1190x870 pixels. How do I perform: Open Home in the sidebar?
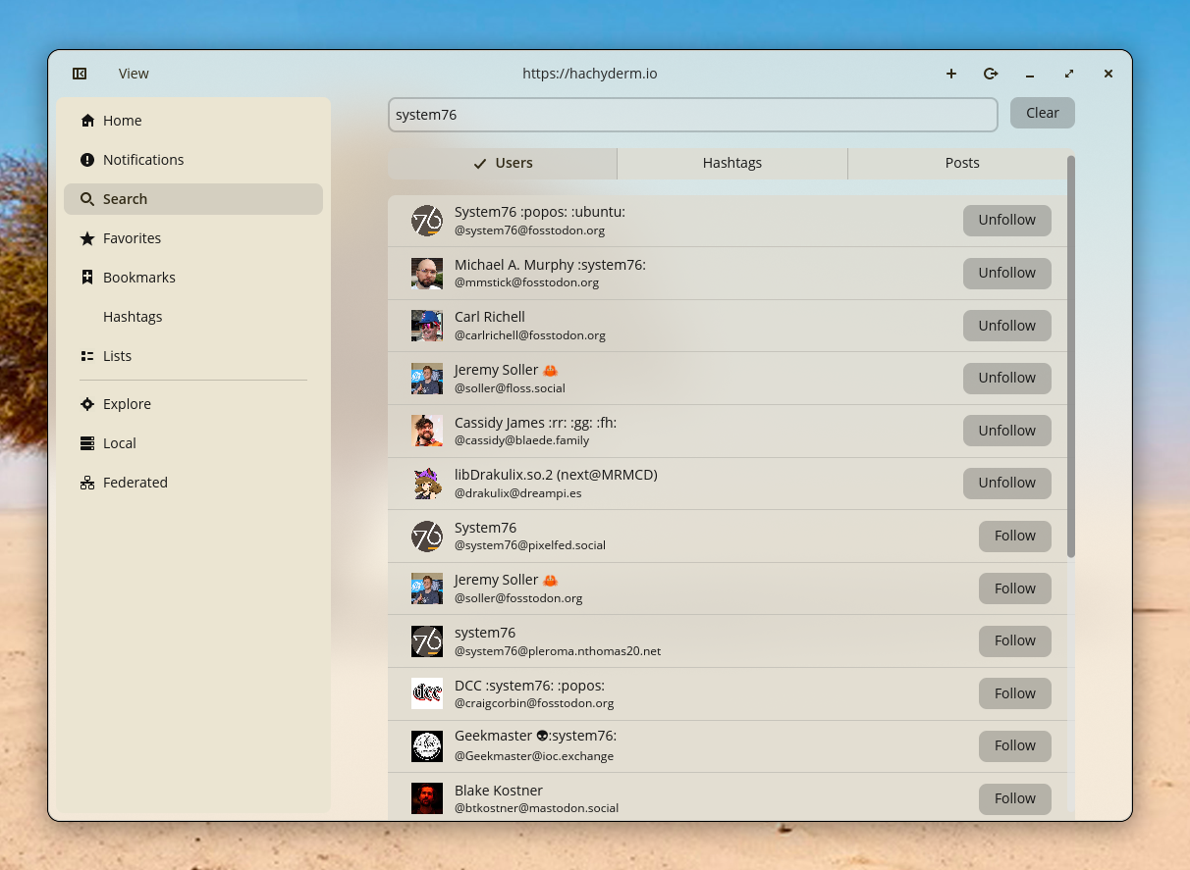(x=193, y=121)
